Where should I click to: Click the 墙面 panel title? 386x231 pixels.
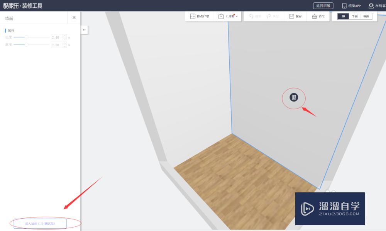coord(9,18)
